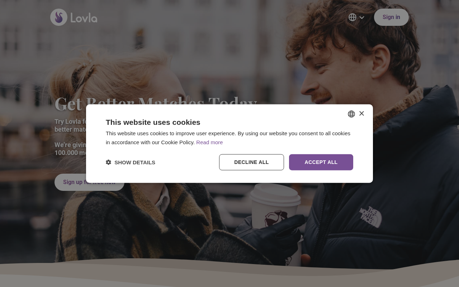459x287 pixels.
Task: Follow the Read more cookie policy link
Action: coord(209,142)
